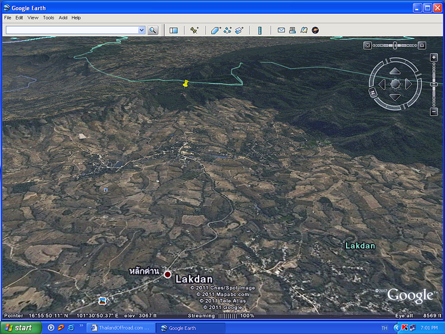
Task: Click the Print icon in toolbar
Action: (x=293, y=30)
